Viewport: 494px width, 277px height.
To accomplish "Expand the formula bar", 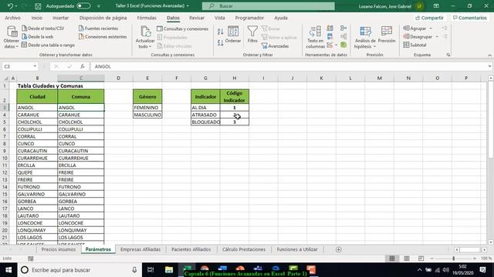I will [489, 66].
